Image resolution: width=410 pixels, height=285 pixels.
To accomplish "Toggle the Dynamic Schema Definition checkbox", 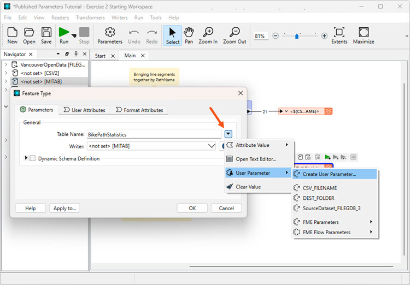I will [x=33, y=158].
